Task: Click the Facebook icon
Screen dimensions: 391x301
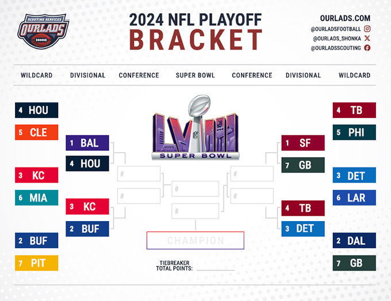Action: (x=367, y=48)
